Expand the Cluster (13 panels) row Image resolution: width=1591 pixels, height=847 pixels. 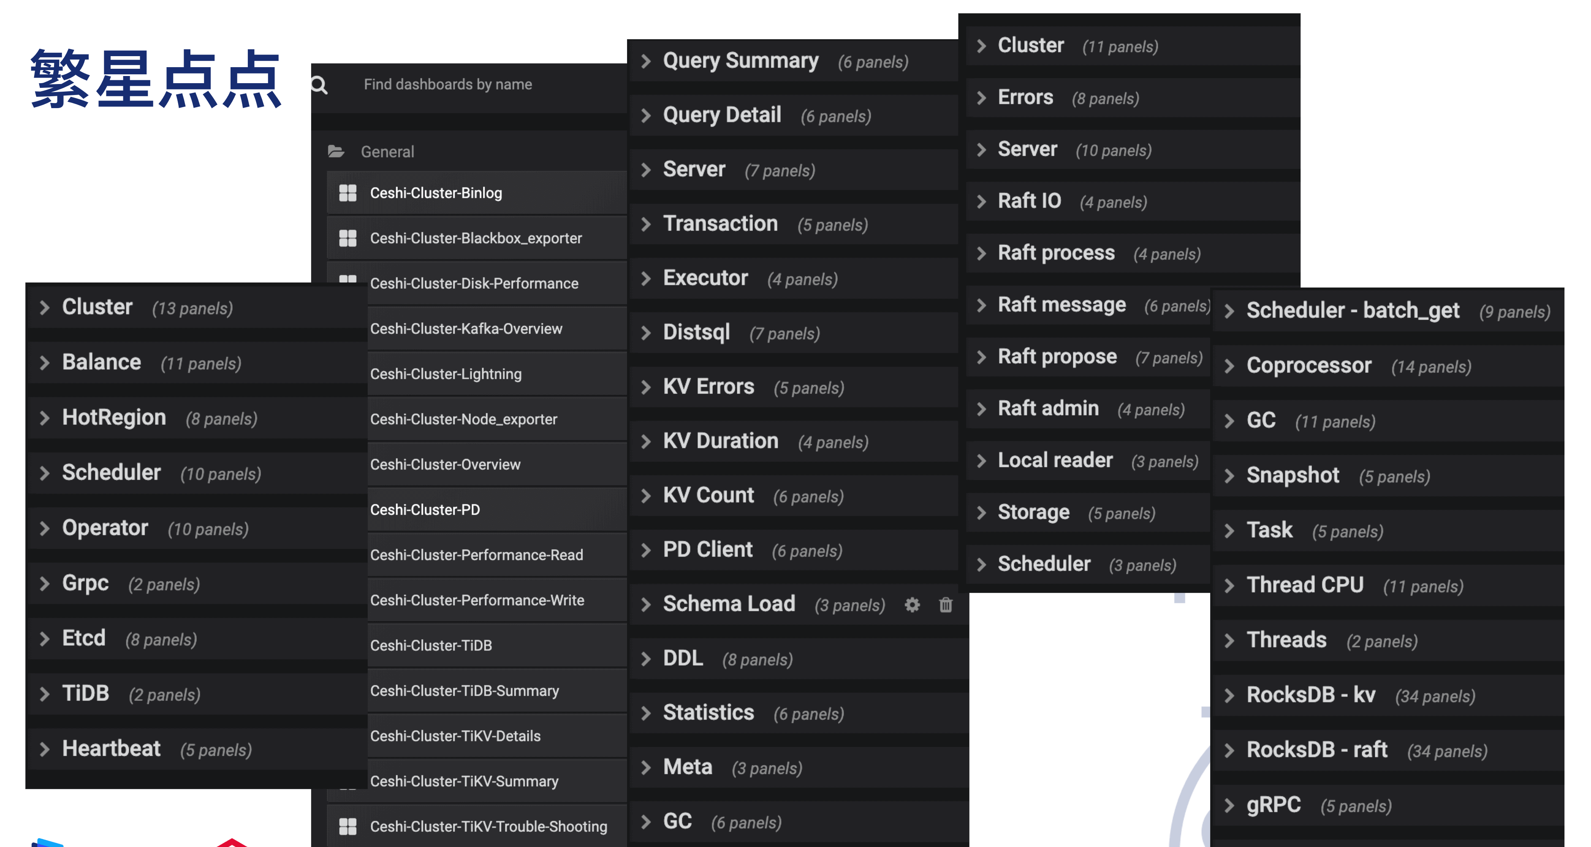point(197,307)
